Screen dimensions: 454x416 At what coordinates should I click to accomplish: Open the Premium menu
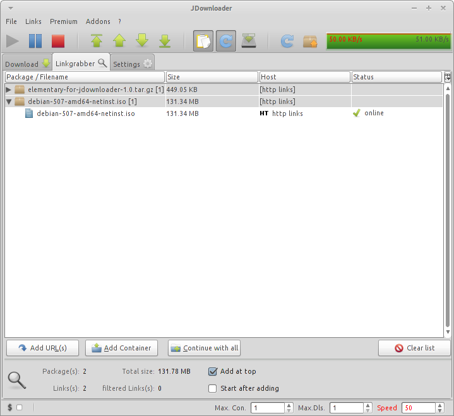point(64,21)
